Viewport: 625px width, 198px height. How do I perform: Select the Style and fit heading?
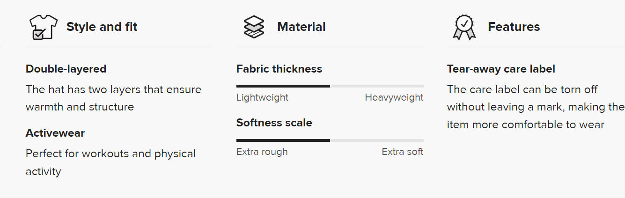pyautogui.click(x=102, y=27)
